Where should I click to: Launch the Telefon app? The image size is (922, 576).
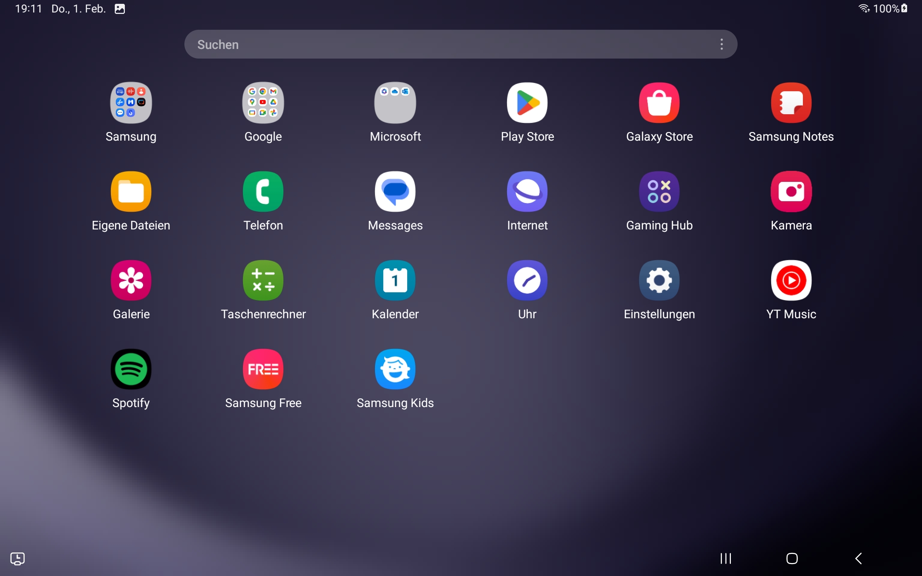tap(263, 192)
